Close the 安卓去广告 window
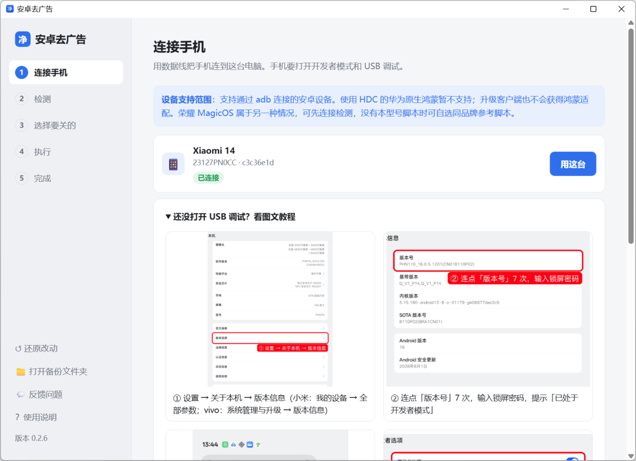636x461 pixels. click(621, 9)
